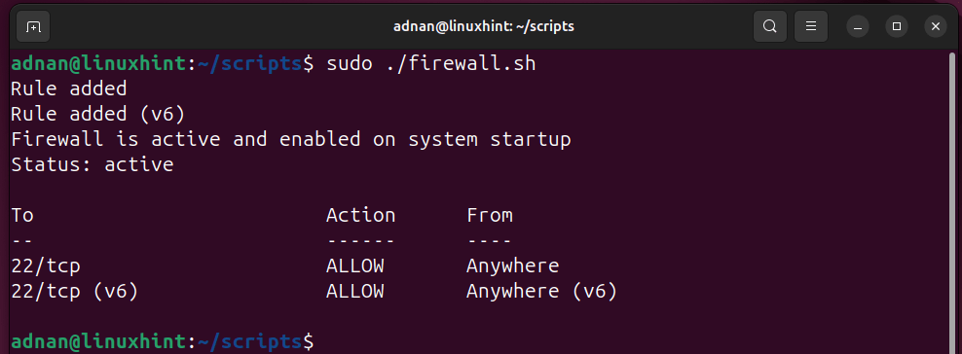Click the first 'Rule added' output line
Viewport: 962px width, 354px height.
pos(69,88)
